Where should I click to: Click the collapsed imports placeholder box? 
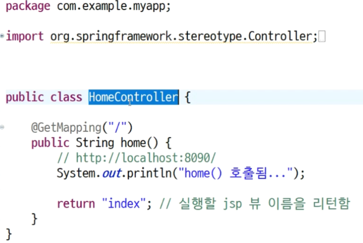coord(322,36)
